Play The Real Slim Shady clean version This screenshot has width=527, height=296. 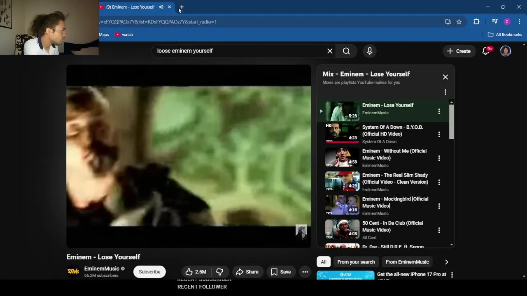tap(383, 182)
